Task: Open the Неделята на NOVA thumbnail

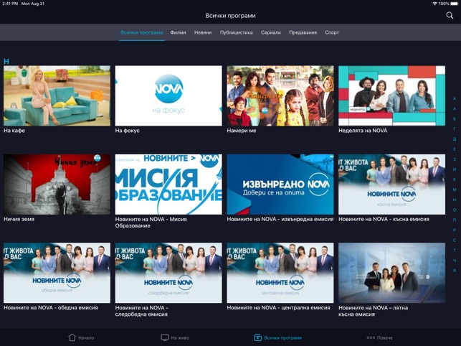Action: (x=391, y=95)
